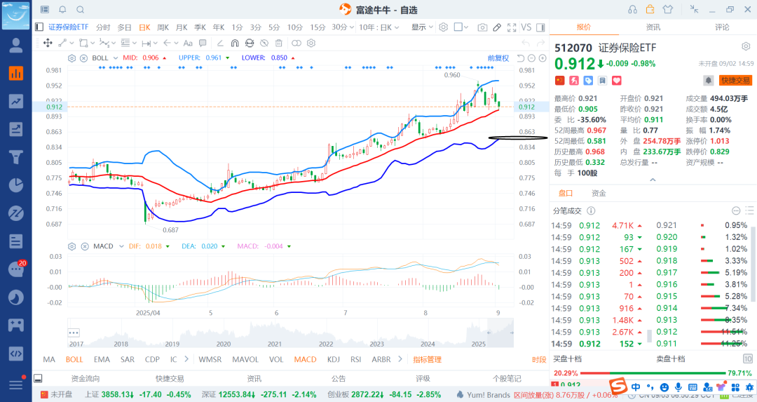Toggle 买盘十档 ten-level depth icon
This screenshot has height=402, width=757.
coord(748,359)
